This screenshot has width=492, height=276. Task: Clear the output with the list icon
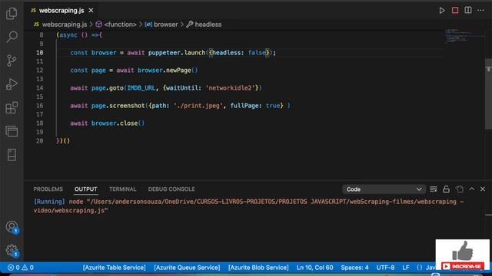[x=434, y=189]
